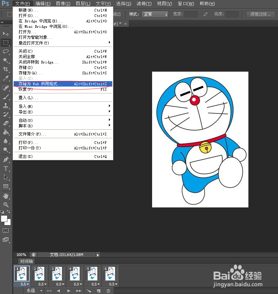278x294 pixels.
Task: Select the Eraser tool
Action: point(6,123)
